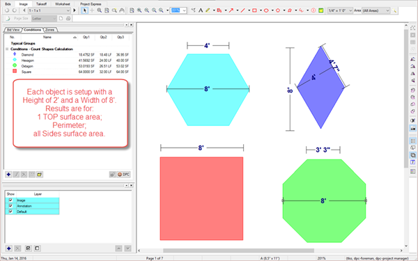Select the red arrow annotation tool
Viewport: 418px width, 261px height.
(231, 10)
